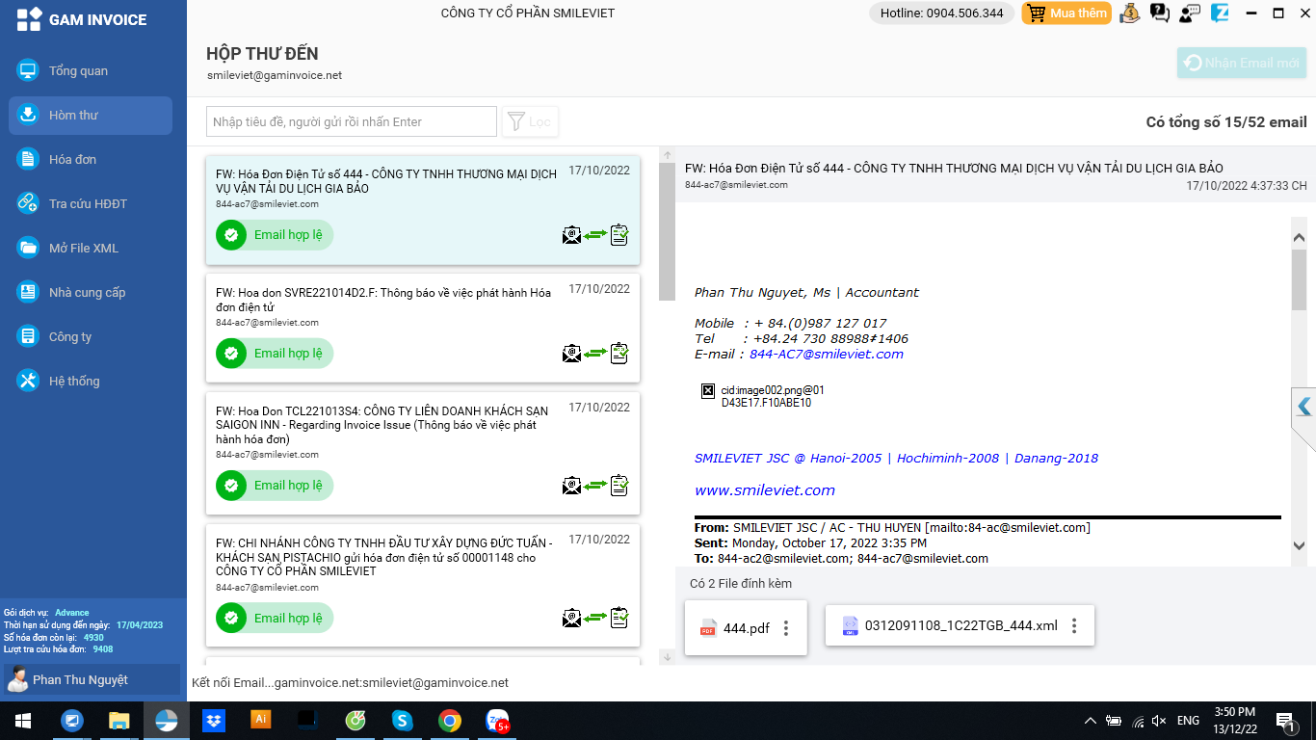Select the Hóa Đơn Điện Tử số 444 email
The height and width of the screenshot is (740, 1316).
423,210
